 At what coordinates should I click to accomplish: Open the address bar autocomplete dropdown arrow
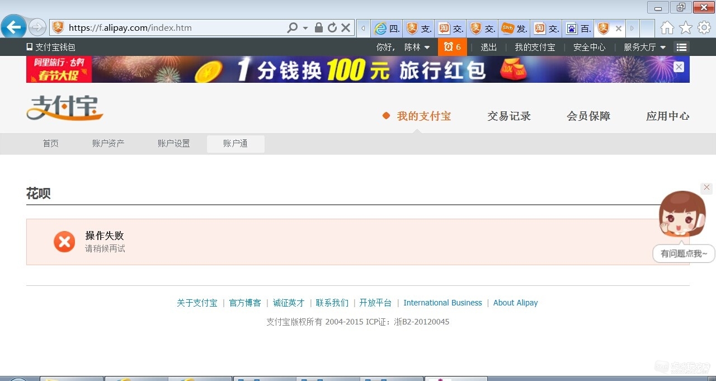point(305,28)
